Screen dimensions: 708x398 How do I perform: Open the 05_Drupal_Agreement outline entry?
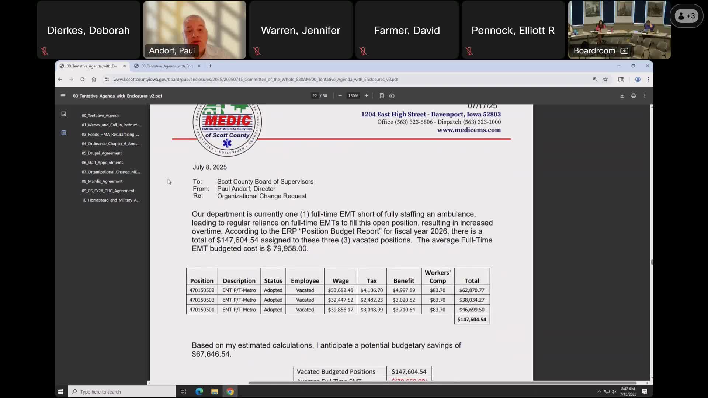point(101,153)
